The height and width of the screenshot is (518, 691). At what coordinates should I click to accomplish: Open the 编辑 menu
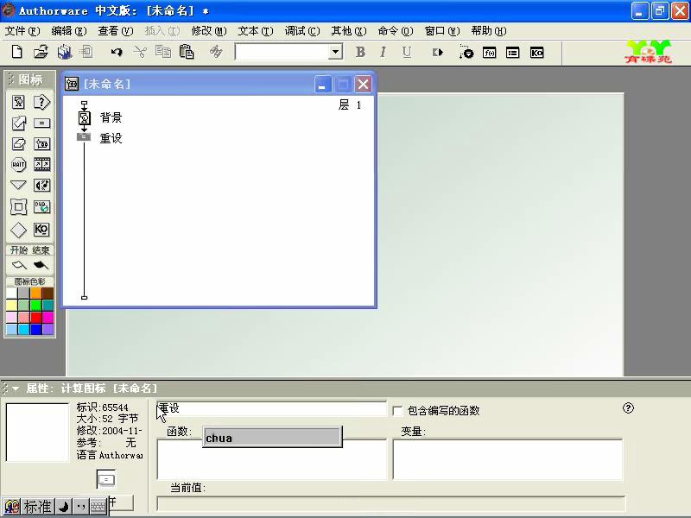click(x=69, y=31)
